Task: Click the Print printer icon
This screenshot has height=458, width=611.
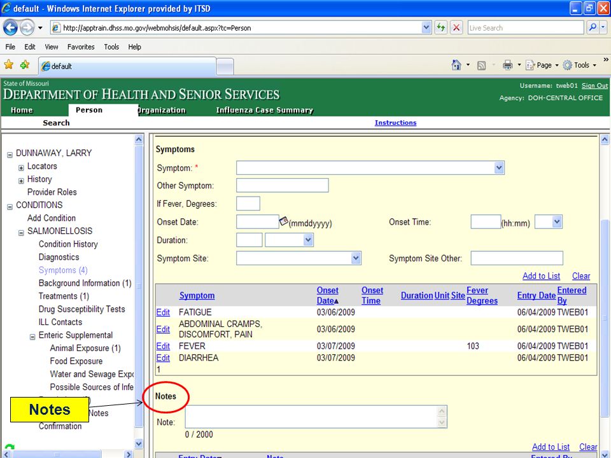Action: [507, 65]
